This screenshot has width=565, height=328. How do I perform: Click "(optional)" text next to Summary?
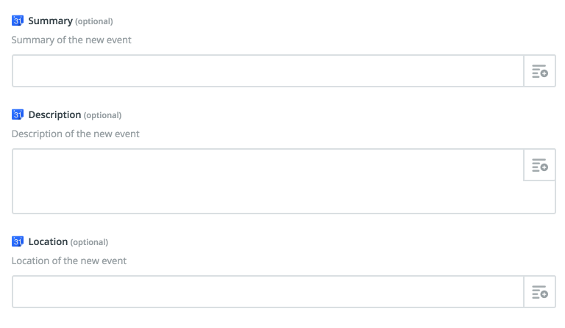click(x=94, y=21)
